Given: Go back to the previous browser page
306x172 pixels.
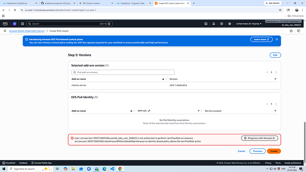Looking at the screenshot, I should (4, 10).
